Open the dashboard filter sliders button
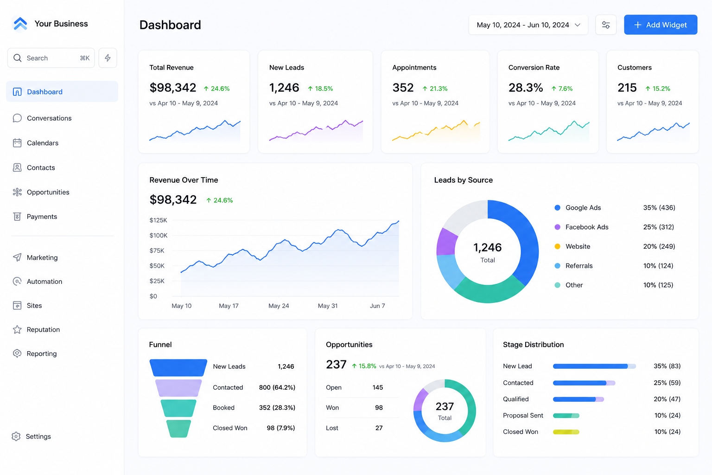The height and width of the screenshot is (475, 712). coord(606,25)
